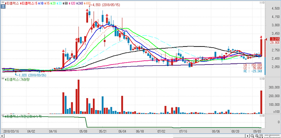Minimize the volume panel
Image resolution: width=281 pixels, height=138 pixels.
click(261, 79)
